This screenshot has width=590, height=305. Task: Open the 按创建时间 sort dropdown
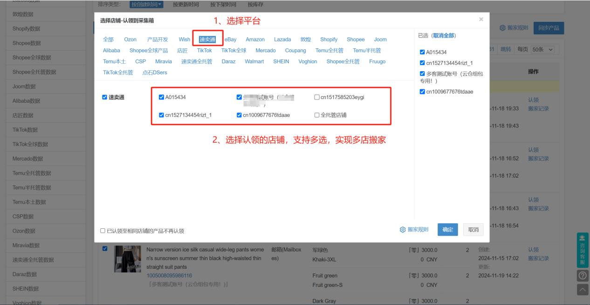pyautogui.click(x=147, y=5)
